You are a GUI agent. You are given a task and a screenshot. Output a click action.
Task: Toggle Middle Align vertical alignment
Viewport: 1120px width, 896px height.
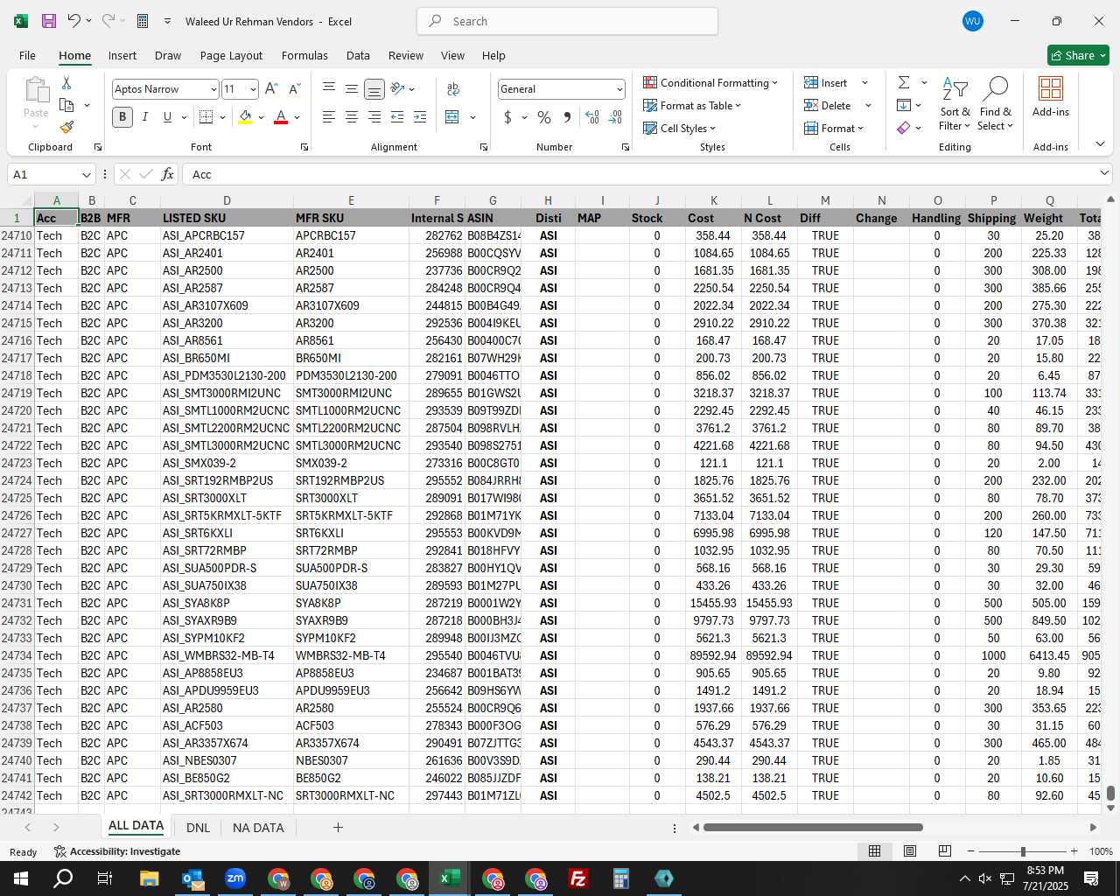(352, 88)
